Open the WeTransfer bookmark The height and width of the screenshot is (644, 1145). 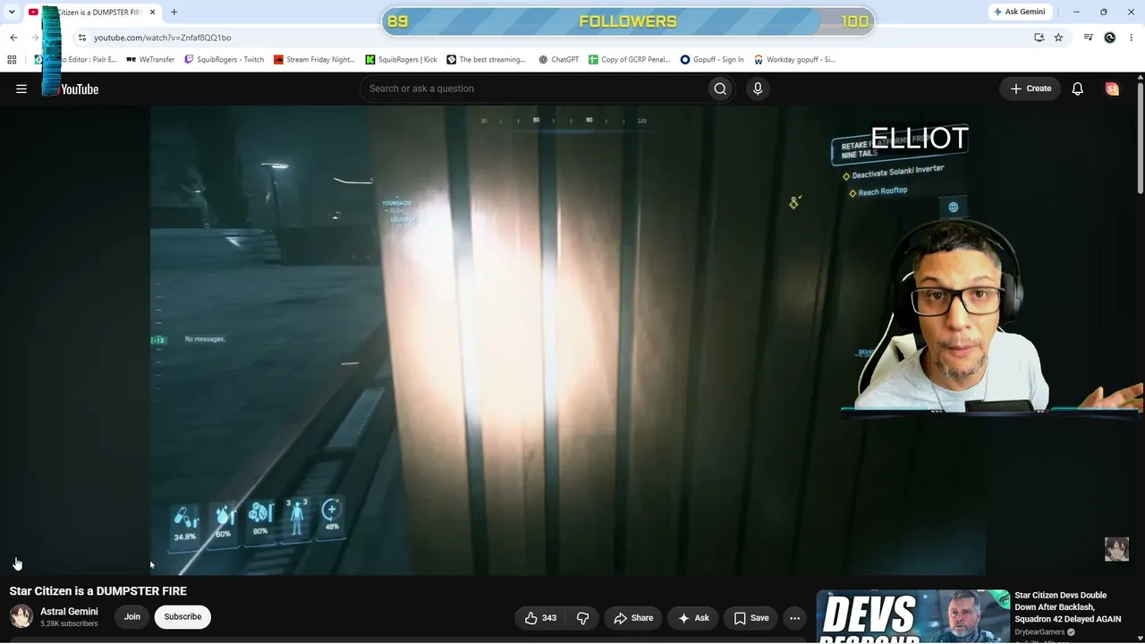point(150,60)
